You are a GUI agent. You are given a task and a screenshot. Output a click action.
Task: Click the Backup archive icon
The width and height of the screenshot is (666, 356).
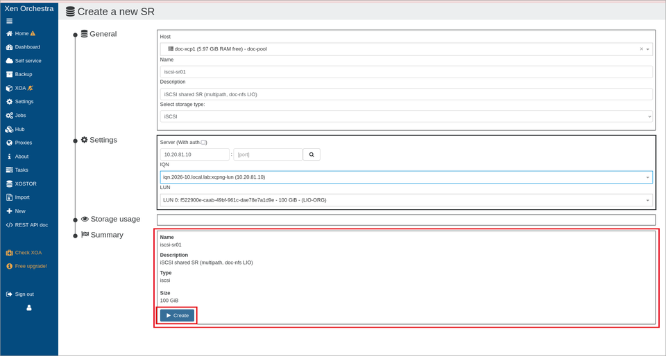click(9, 74)
